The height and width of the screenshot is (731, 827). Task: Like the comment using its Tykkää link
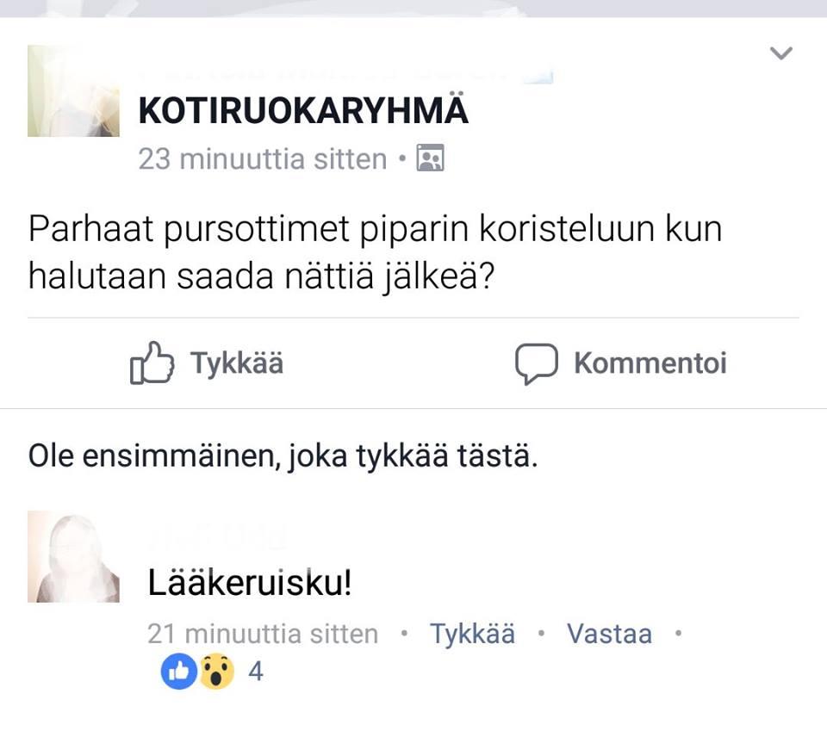pos(473,635)
